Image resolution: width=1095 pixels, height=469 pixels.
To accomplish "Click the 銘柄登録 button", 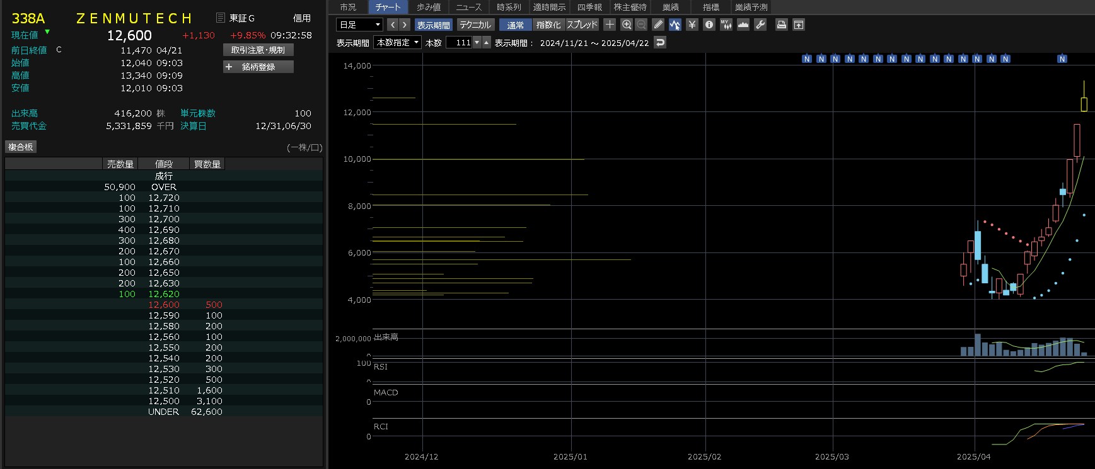I will pos(258,67).
